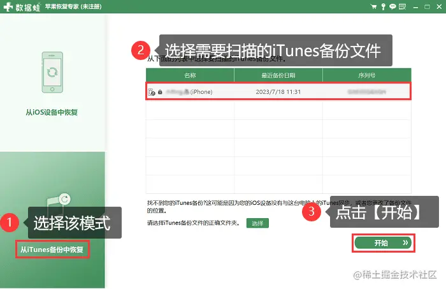Image resolution: width=446 pixels, height=289 pixels.
Task: Open the feedback message icon in title bar
Action: 402,6
